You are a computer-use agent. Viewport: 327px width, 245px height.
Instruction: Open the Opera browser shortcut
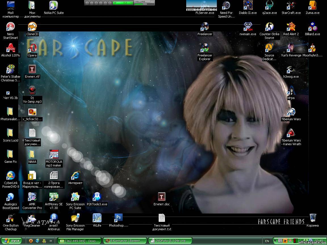pos(32,48)
